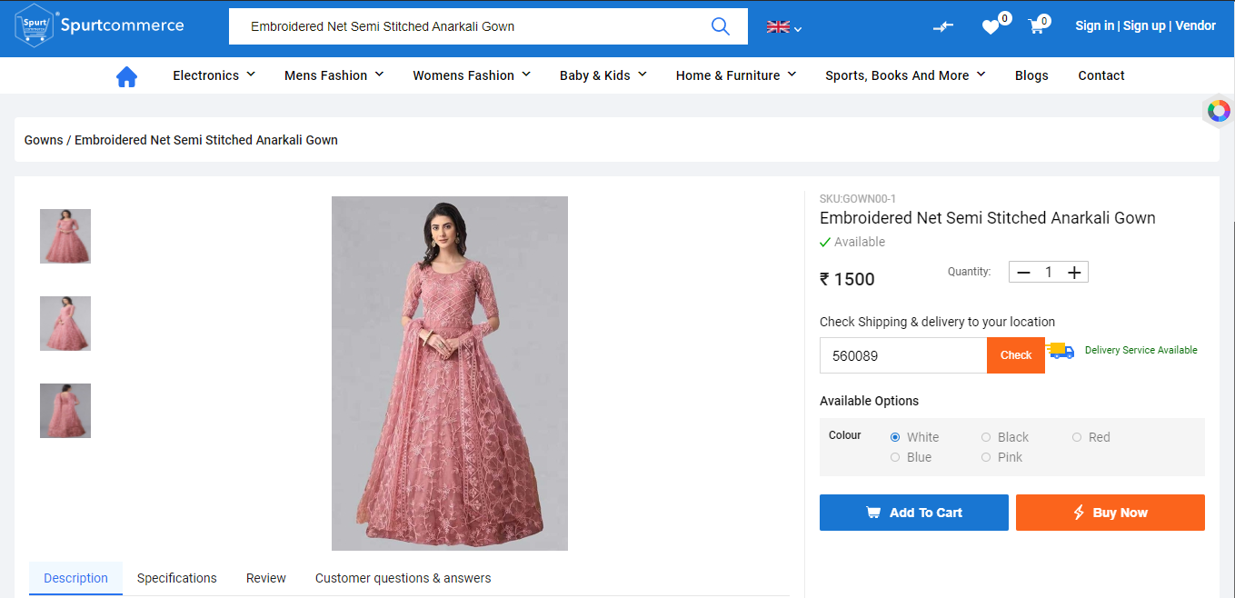
Task: Expand the Womens Fashion dropdown
Action: [471, 75]
